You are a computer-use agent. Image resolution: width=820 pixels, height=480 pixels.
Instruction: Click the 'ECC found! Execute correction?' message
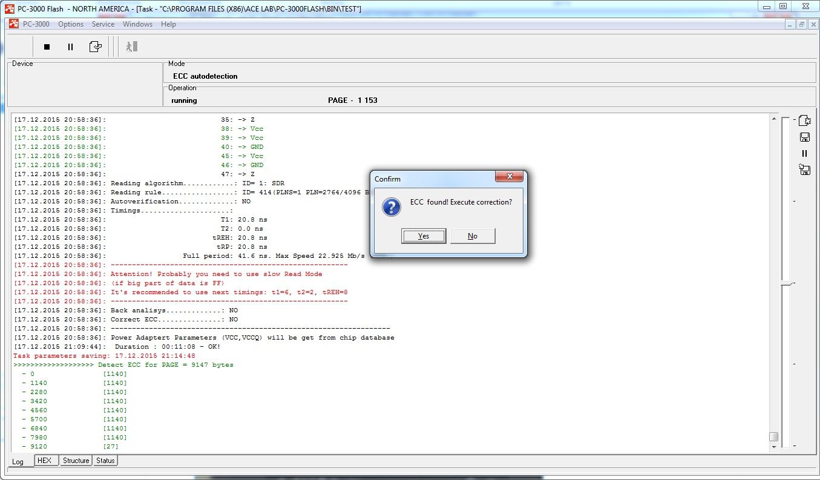[x=461, y=202]
